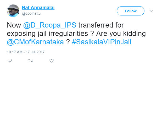The height and width of the screenshot is (118, 157).
Task: Click the 10:17 AM time in the timestamp
Action: 15,52
